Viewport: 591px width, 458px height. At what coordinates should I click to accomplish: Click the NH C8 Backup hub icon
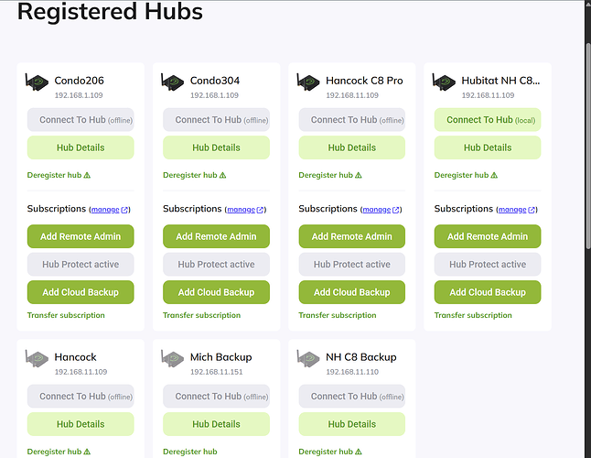(x=309, y=359)
